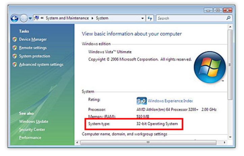Click the vertical scrollbar up arrow

230,27
